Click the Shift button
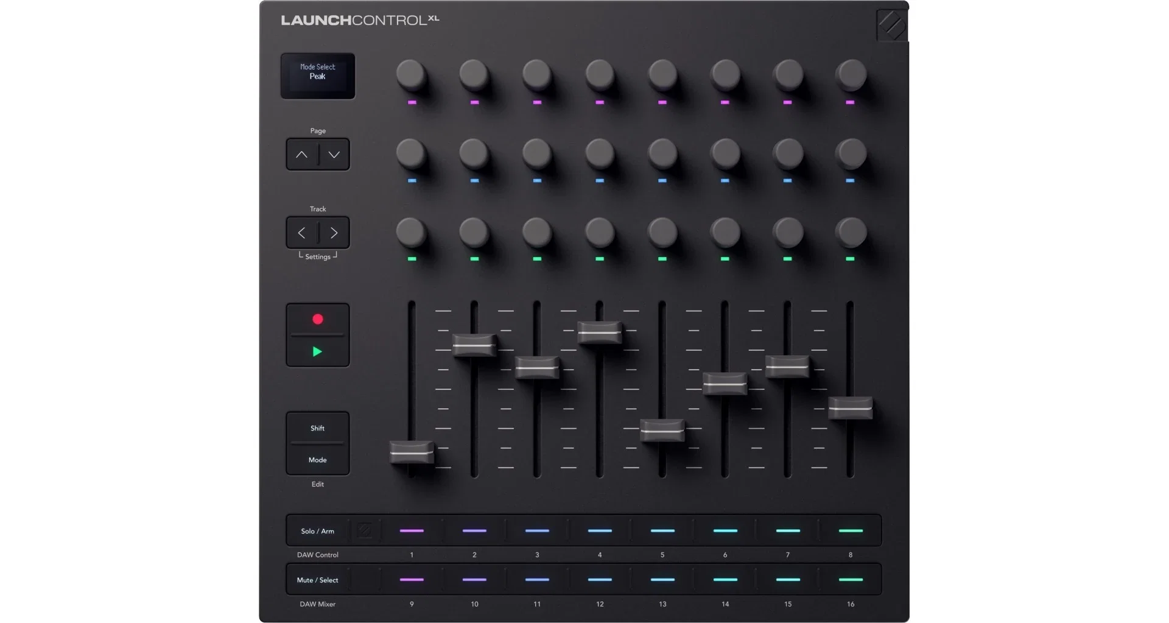Viewport: 1169px width, 623px height. coord(318,428)
